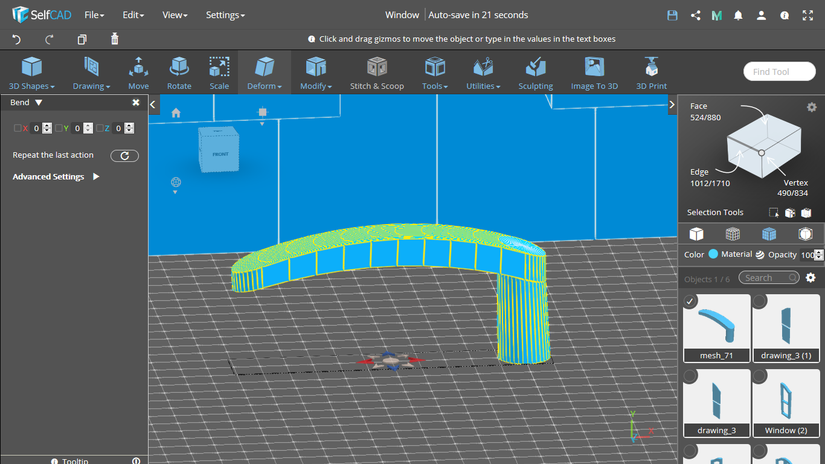Select the Scale tool

(219, 72)
